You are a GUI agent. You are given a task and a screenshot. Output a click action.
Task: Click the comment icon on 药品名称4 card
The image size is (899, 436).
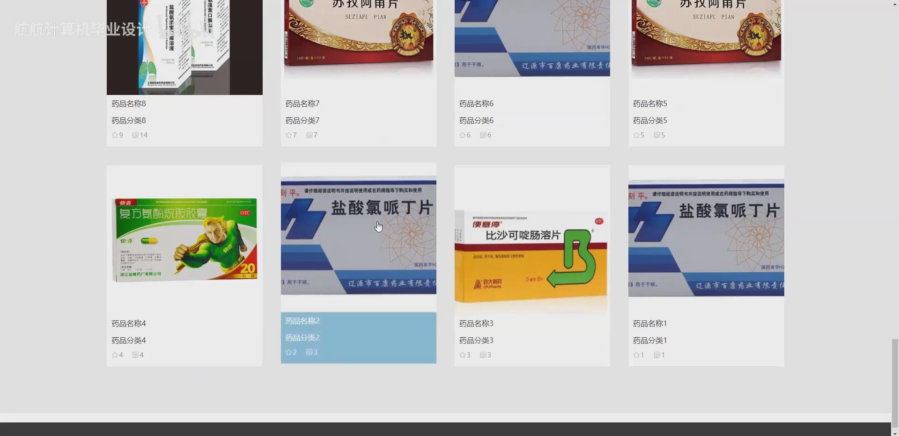pyautogui.click(x=135, y=355)
